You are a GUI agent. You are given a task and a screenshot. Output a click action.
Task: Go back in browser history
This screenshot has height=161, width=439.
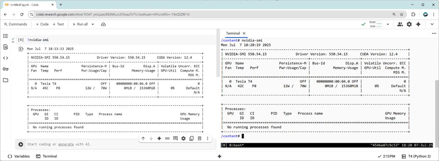pyautogui.click(x=5, y=14)
